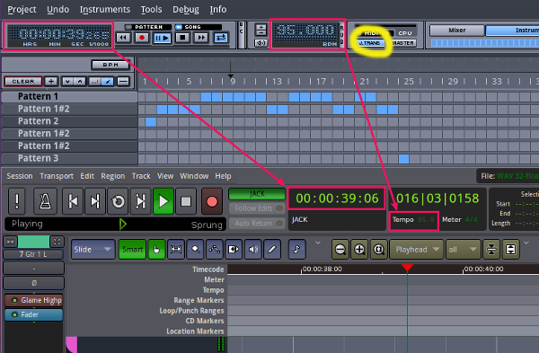Image resolution: width=539 pixels, height=353 pixels.
Task: Open the 'all' tracks dropdown
Action: pos(463,249)
